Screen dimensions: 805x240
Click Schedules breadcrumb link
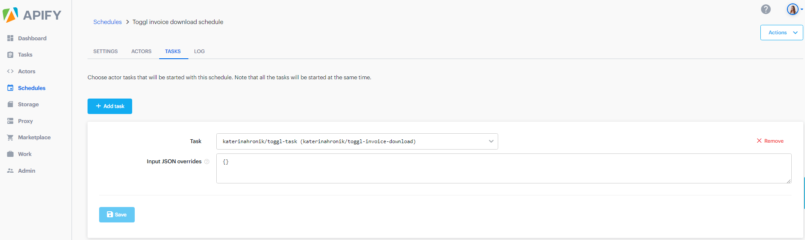108,22
